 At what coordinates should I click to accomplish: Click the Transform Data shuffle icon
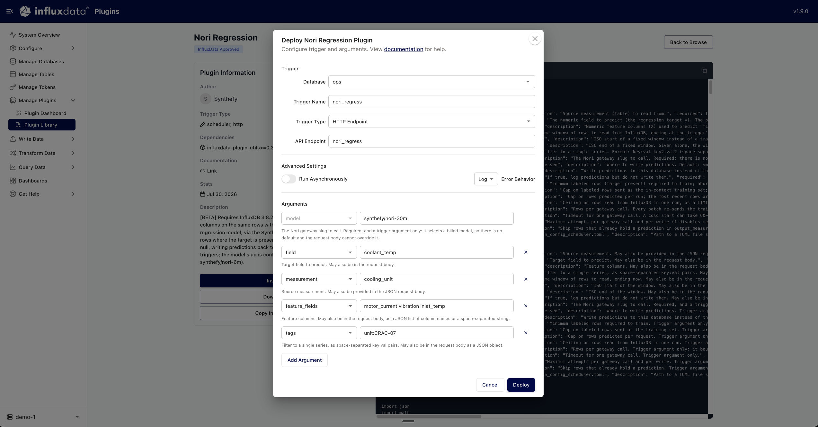(x=13, y=153)
